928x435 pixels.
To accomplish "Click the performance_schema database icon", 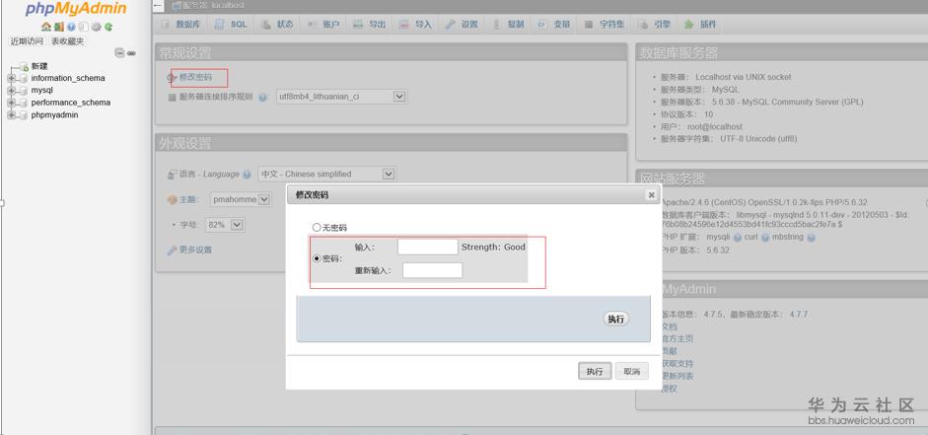I will point(23,103).
